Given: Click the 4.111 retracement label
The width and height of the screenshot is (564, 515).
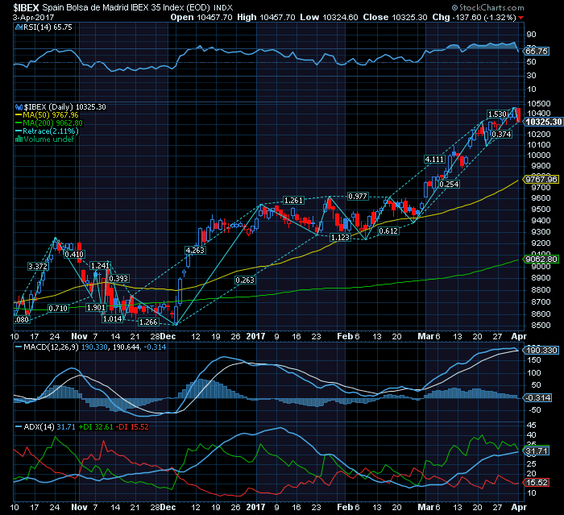Looking at the screenshot, I should 434,159.
